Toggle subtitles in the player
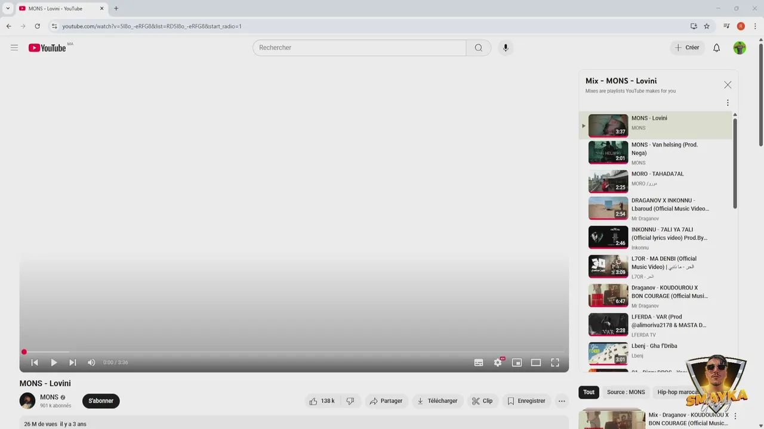 point(479,362)
